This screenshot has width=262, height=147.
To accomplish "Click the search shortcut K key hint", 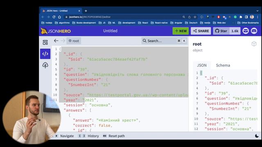I will [x=184, y=41].
